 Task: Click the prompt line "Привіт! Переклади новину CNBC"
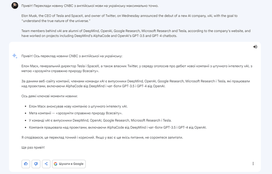pos(90,6)
